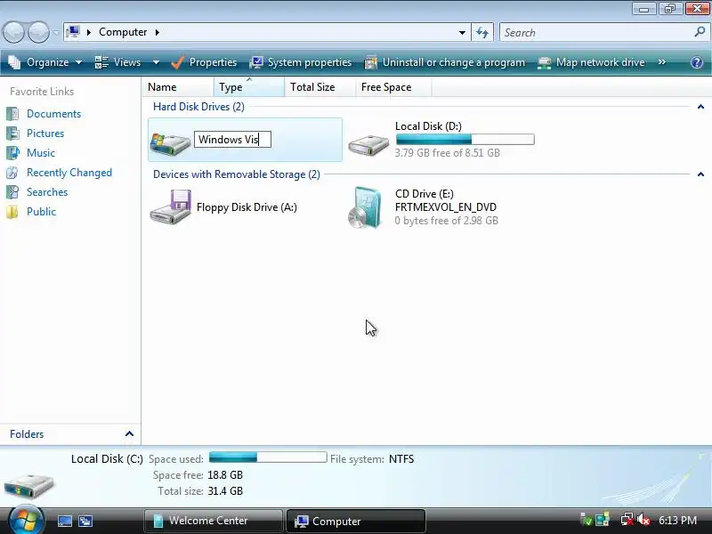Click the magnifier search icon
The image size is (712, 534).
click(x=700, y=32)
